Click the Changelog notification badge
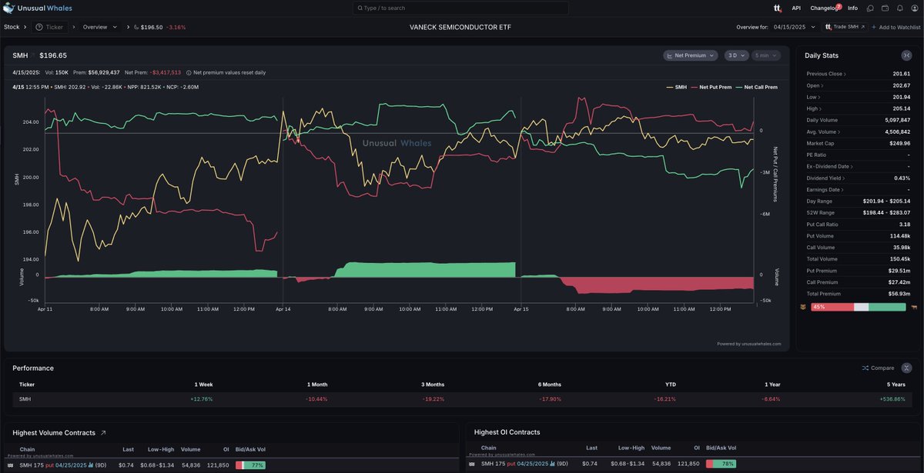The height and width of the screenshot is (473, 924). pos(839,5)
